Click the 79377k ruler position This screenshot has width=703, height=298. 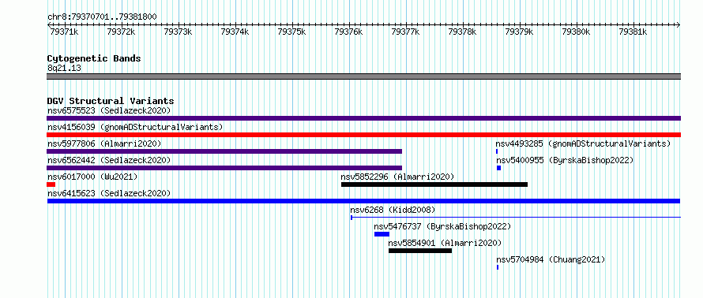[406, 32]
